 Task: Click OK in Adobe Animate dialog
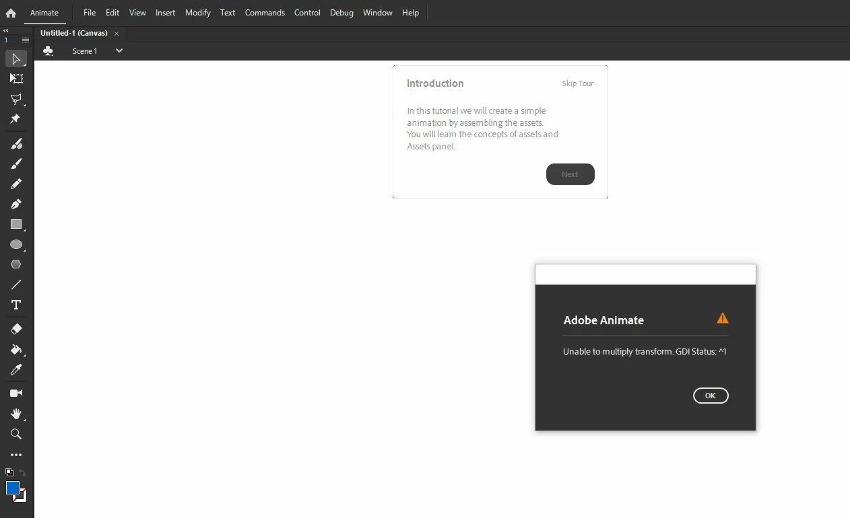pos(711,396)
